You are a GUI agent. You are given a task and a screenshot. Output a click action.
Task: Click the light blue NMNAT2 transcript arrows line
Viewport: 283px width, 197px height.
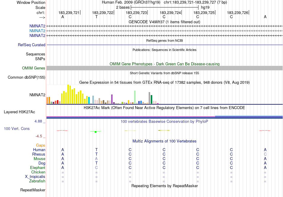click(164, 31)
